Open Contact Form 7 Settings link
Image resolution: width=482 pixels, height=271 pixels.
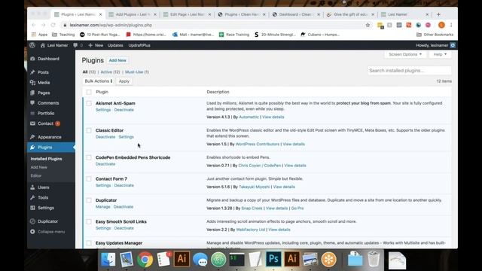pyautogui.click(x=103, y=186)
